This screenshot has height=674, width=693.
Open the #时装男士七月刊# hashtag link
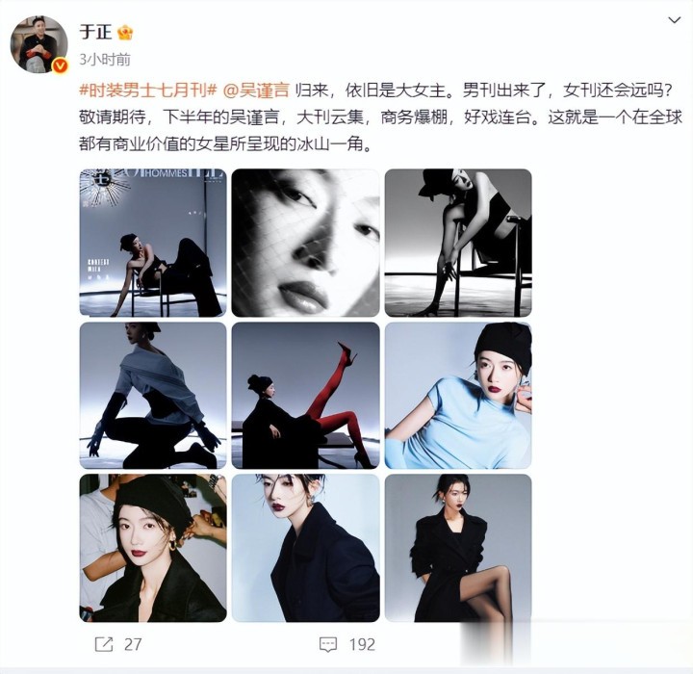pyautogui.click(x=147, y=91)
